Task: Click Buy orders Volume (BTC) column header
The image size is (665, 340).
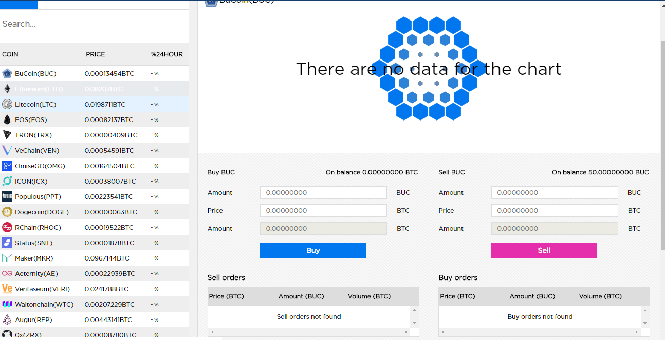Action: tap(600, 296)
